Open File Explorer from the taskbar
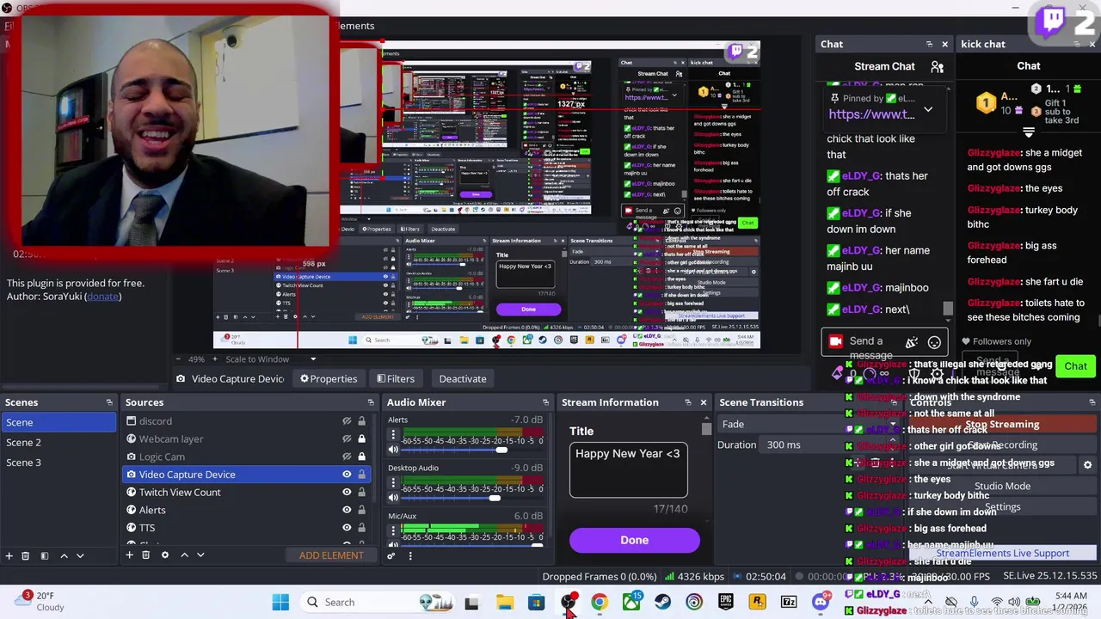Screen dimensions: 1101x619 tap(505, 602)
